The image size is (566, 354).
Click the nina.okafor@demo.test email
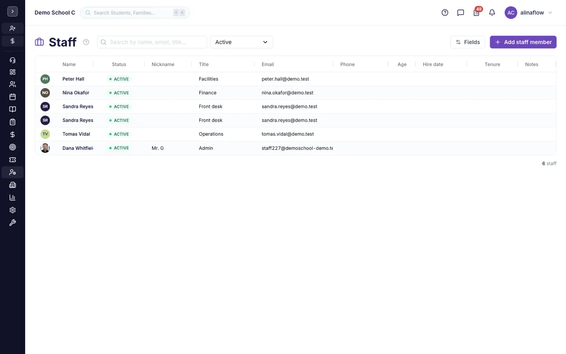tap(287, 93)
